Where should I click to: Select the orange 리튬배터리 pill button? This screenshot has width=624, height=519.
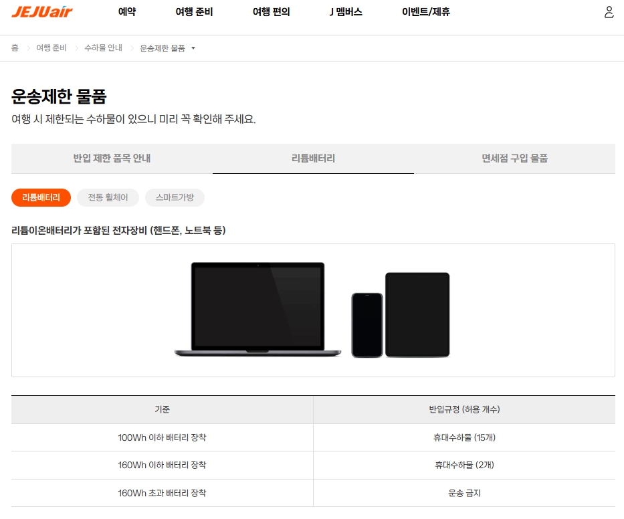coord(41,197)
